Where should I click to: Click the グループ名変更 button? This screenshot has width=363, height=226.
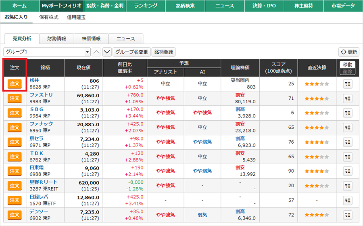(132, 52)
